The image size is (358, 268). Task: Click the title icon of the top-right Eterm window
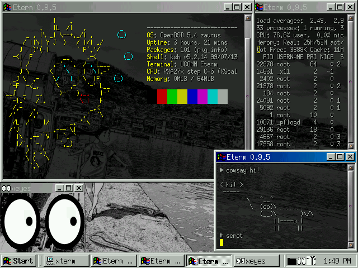coord(259,7)
